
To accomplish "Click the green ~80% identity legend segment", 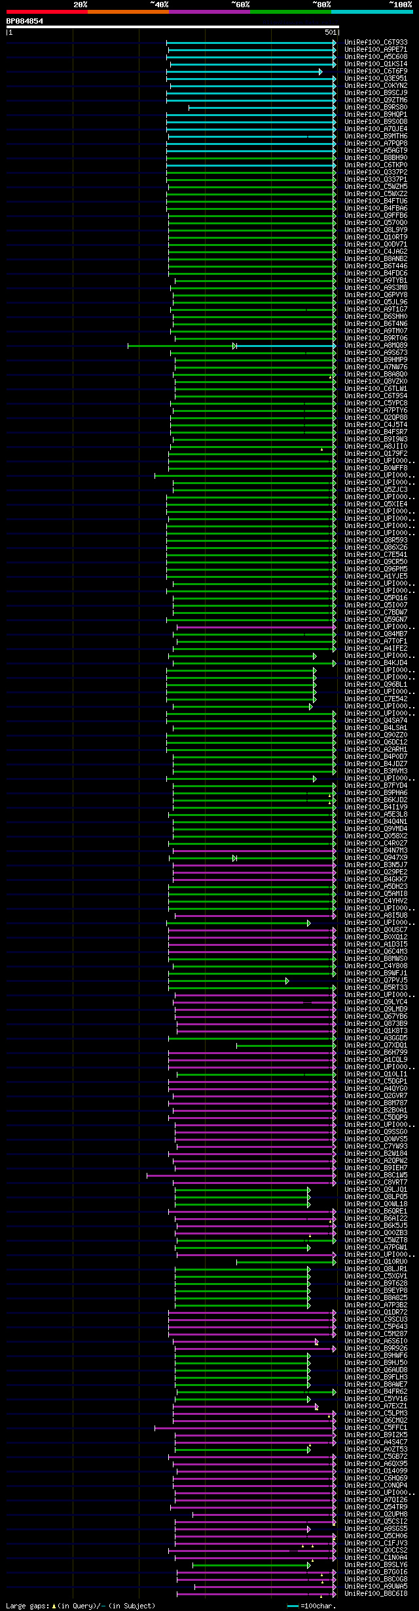I will pos(291,11).
